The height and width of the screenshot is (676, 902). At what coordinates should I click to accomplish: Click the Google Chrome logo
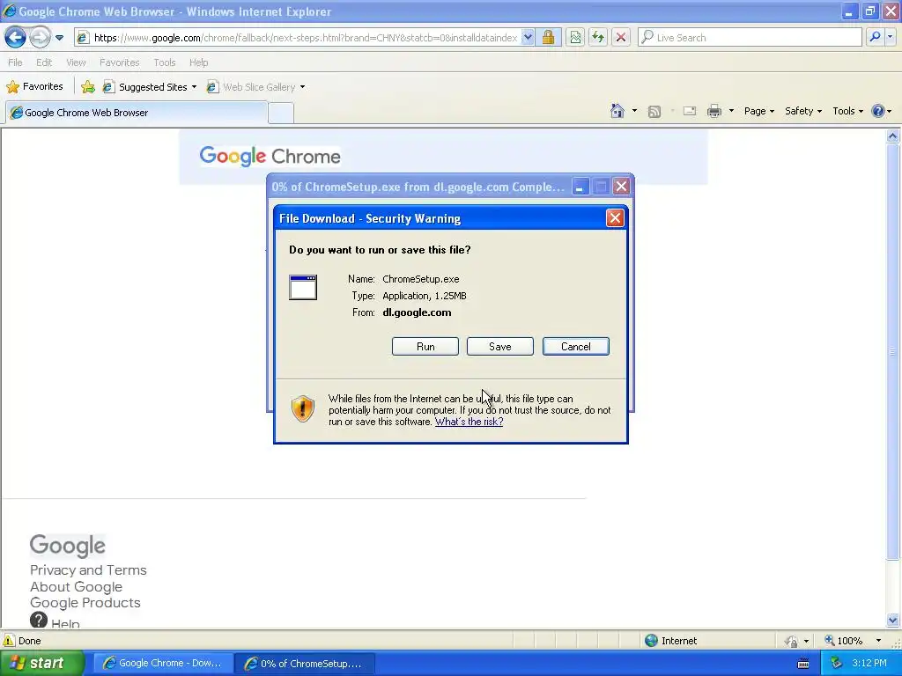click(x=270, y=157)
